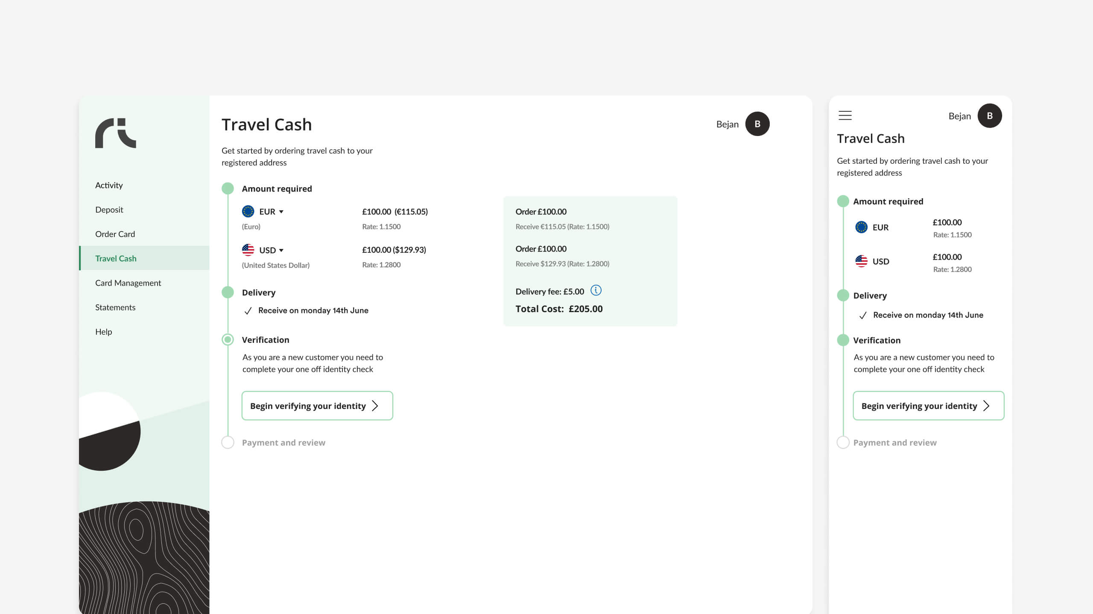
Task: Click the delivery fee info icon
Action: 596,290
